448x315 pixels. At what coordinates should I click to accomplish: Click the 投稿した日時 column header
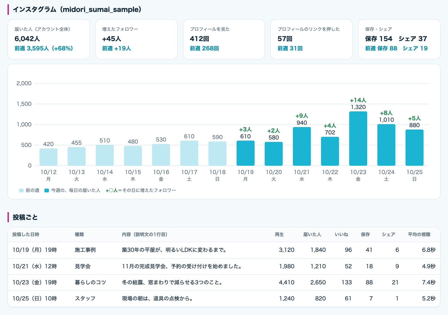pos(26,234)
